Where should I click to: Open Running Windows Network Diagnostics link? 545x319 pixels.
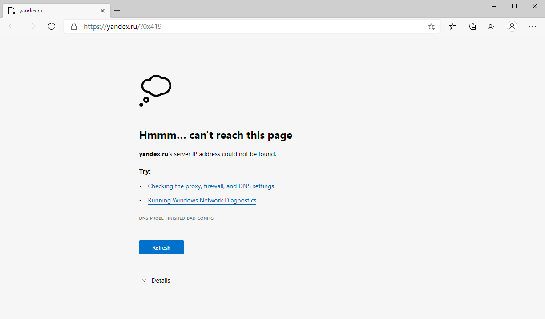pyautogui.click(x=202, y=200)
